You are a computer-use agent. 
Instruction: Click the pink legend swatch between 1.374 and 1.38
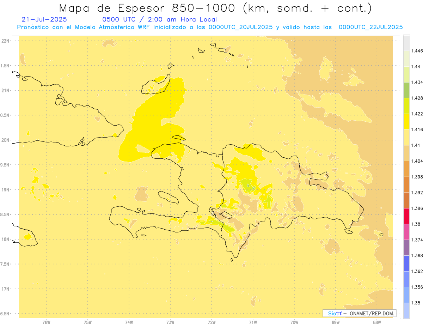point(406,232)
